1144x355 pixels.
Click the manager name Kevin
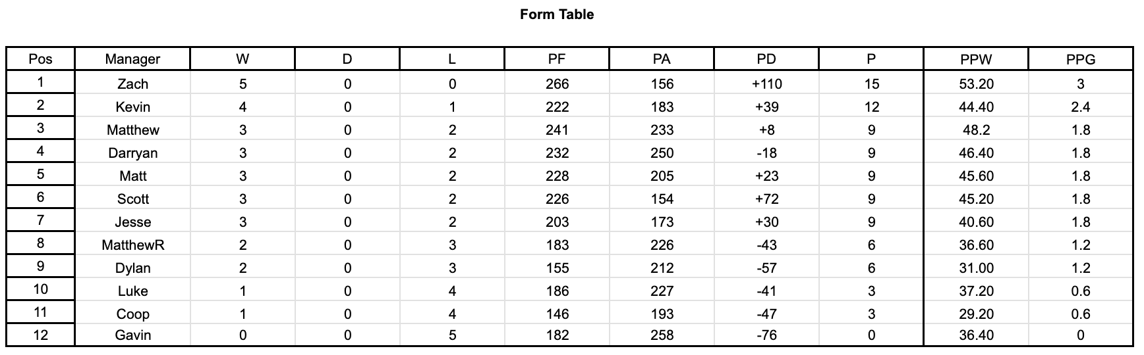[x=132, y=107]
